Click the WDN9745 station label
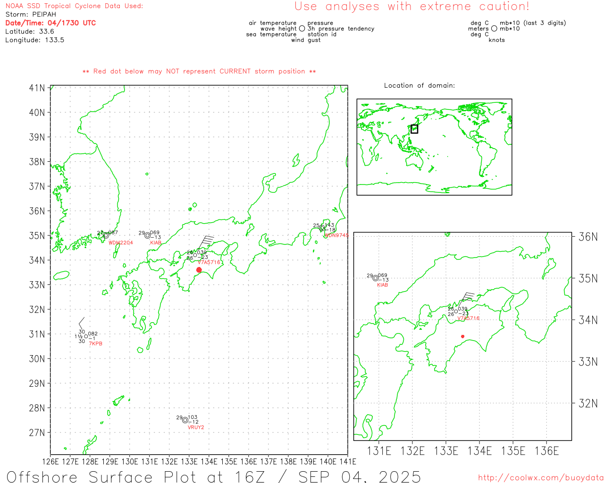The image size is (604, 483). click(x=336, y=235)
